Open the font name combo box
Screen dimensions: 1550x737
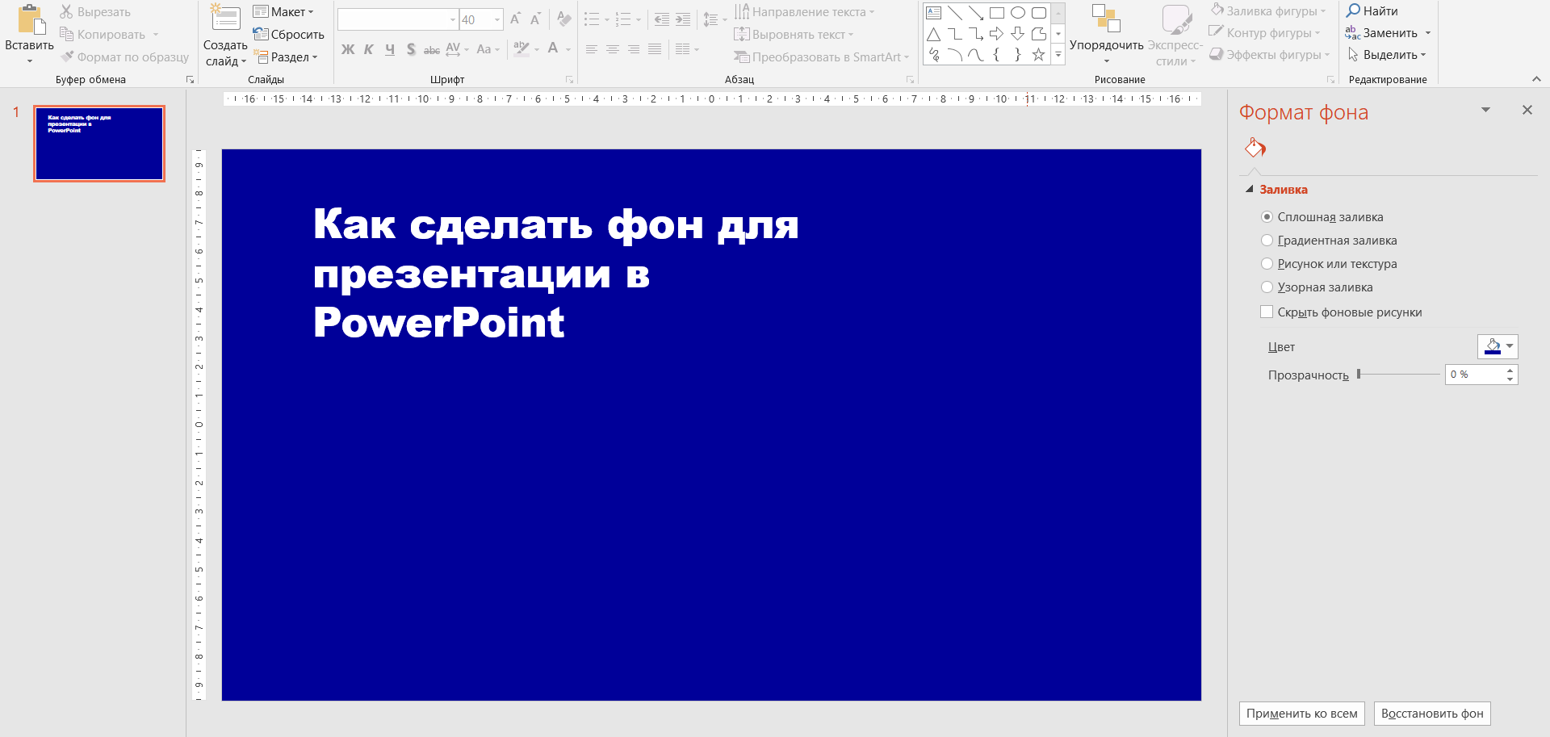tap(398, 19)
